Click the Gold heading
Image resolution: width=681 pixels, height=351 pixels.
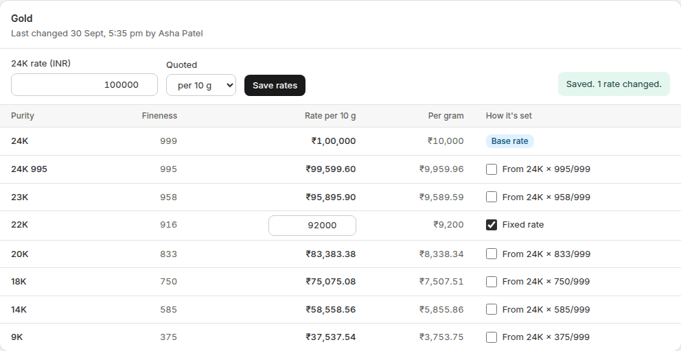[22, 19]
